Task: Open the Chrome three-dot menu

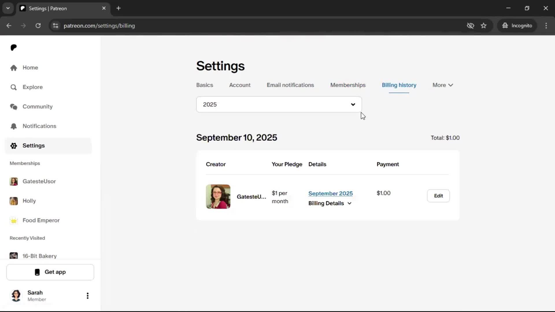Action: [546, 26]
